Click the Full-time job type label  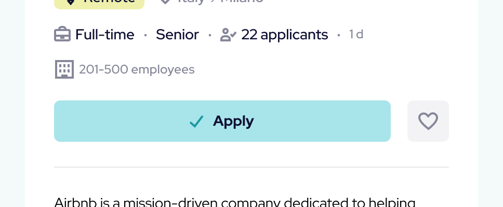(x=104, y=35)
